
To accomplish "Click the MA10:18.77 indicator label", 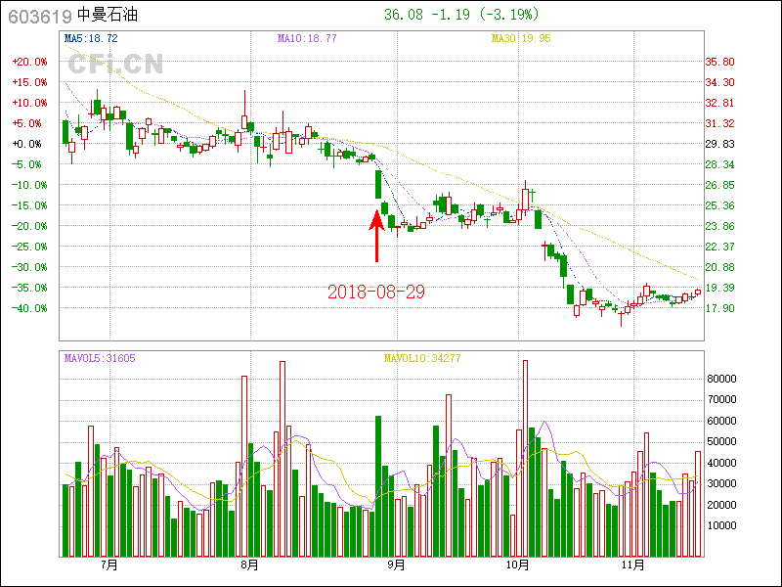I will 307,38.
